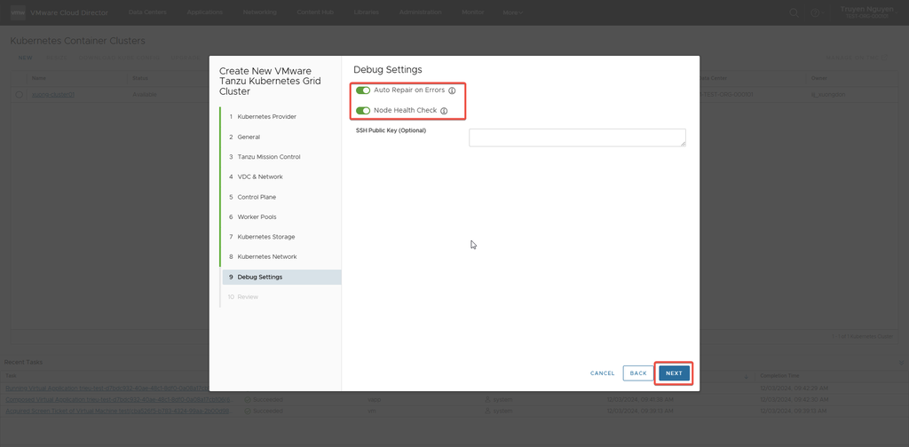The image size is (909, 447).
Task: Disable the Node Health Check switch
Action: click(x=363, y=111)
